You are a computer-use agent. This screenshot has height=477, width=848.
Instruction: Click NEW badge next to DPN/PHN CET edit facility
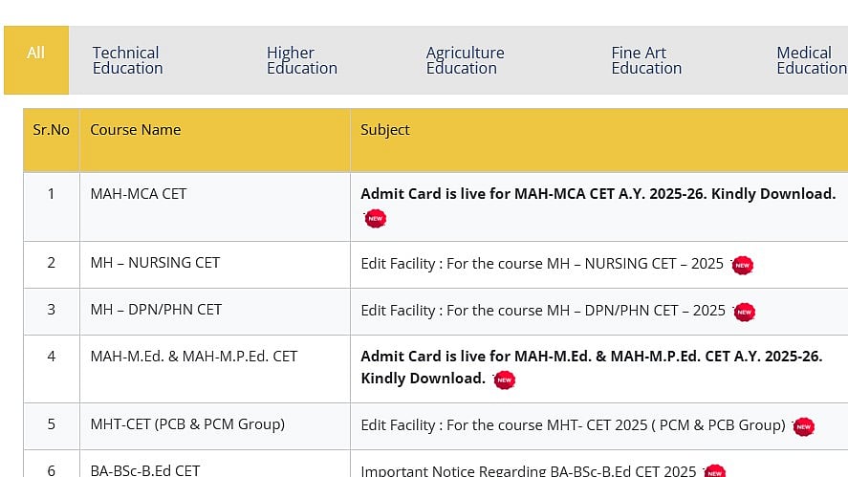pyautogui.click(x=744, y=312)
